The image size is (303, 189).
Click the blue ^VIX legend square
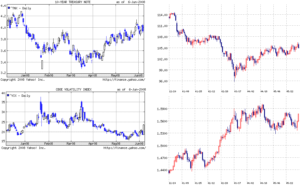(9, 96)
